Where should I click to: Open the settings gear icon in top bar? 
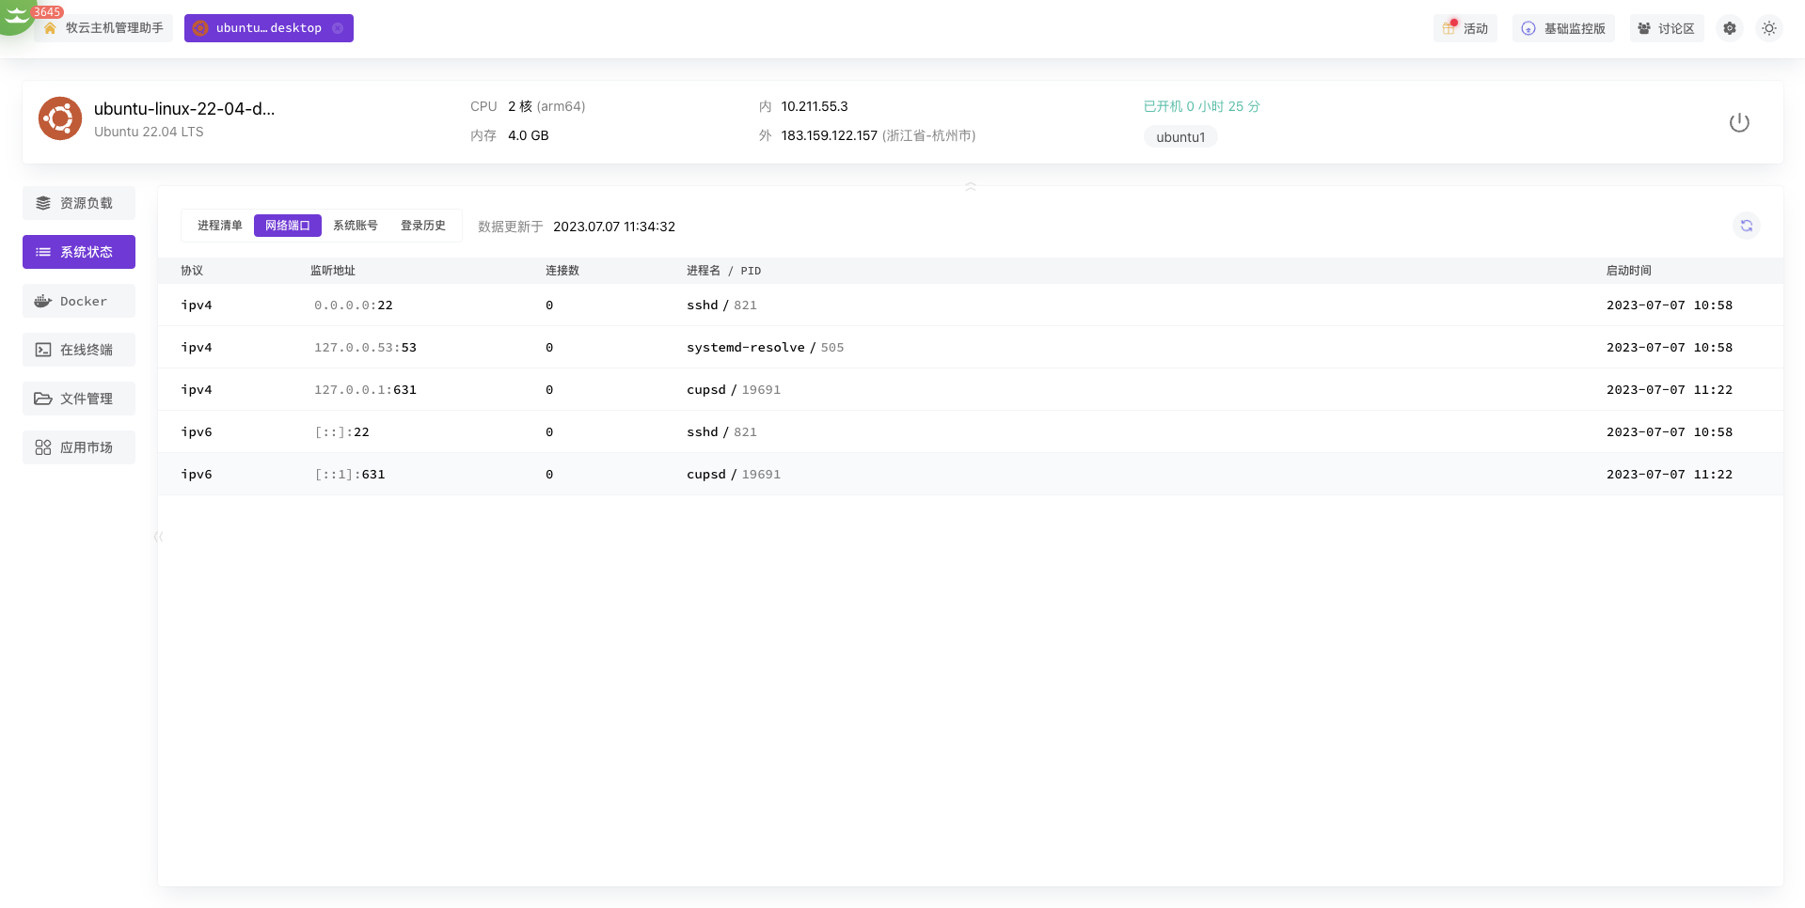1730,28
